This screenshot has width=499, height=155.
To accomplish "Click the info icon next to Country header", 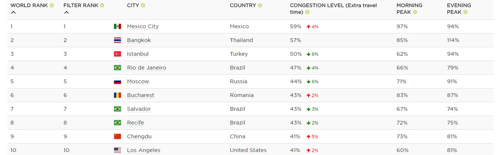I will pyautogui.click(x=260, y=6).
